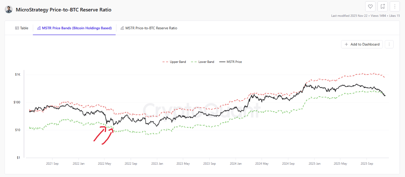Click the add-bookmark icon in the header

[383, 6]
